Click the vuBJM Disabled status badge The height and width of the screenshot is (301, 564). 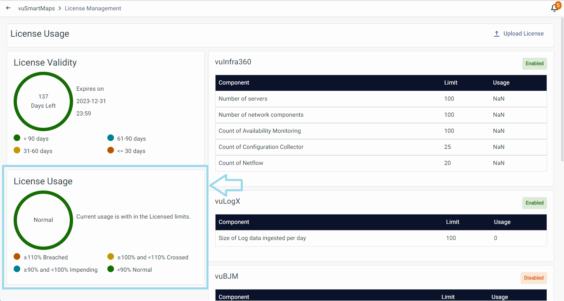pyautogui.click(x=533, y=278)
